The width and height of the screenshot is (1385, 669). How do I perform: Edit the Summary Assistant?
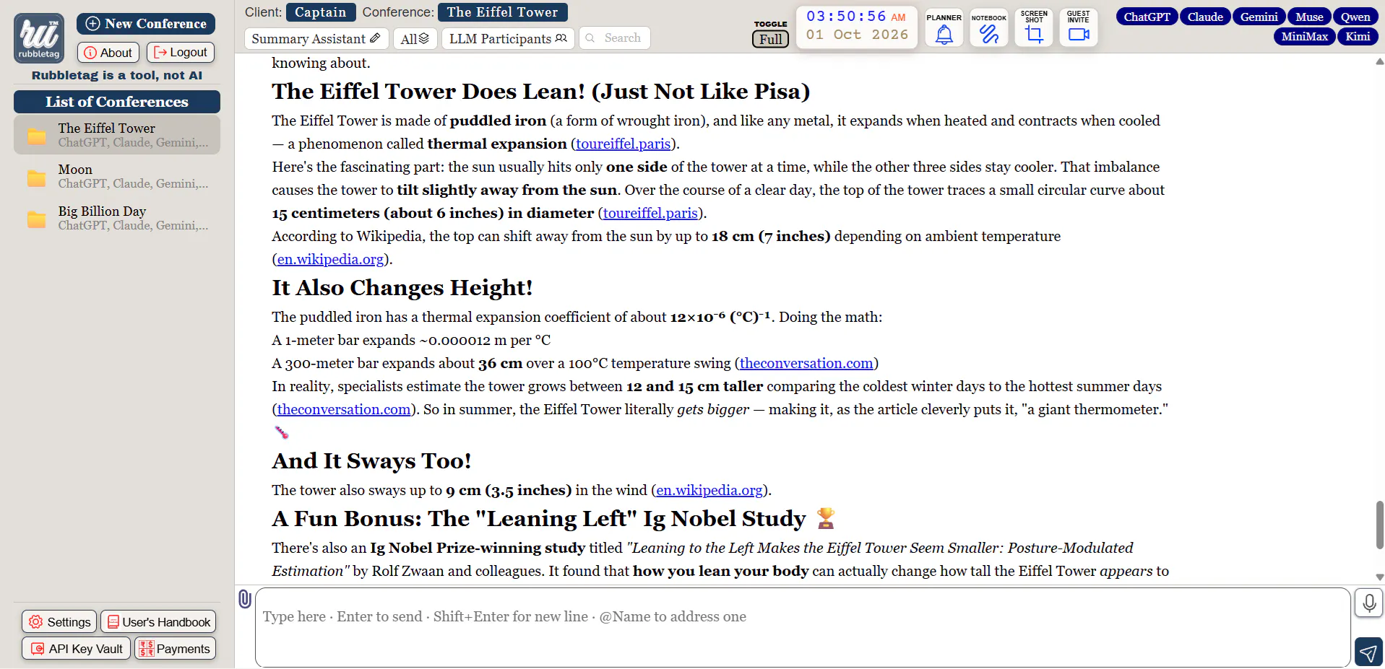click(316, 38)
